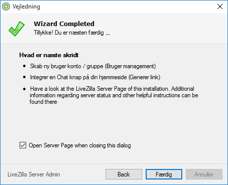Close the Vejledning dialog window
This screenshot has width=228, height=185.
(x=220, y=7)
